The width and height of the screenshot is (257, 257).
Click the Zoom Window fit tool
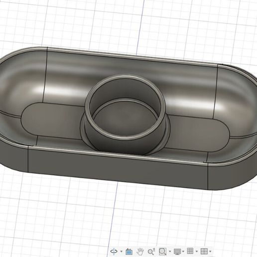(162, 252)
